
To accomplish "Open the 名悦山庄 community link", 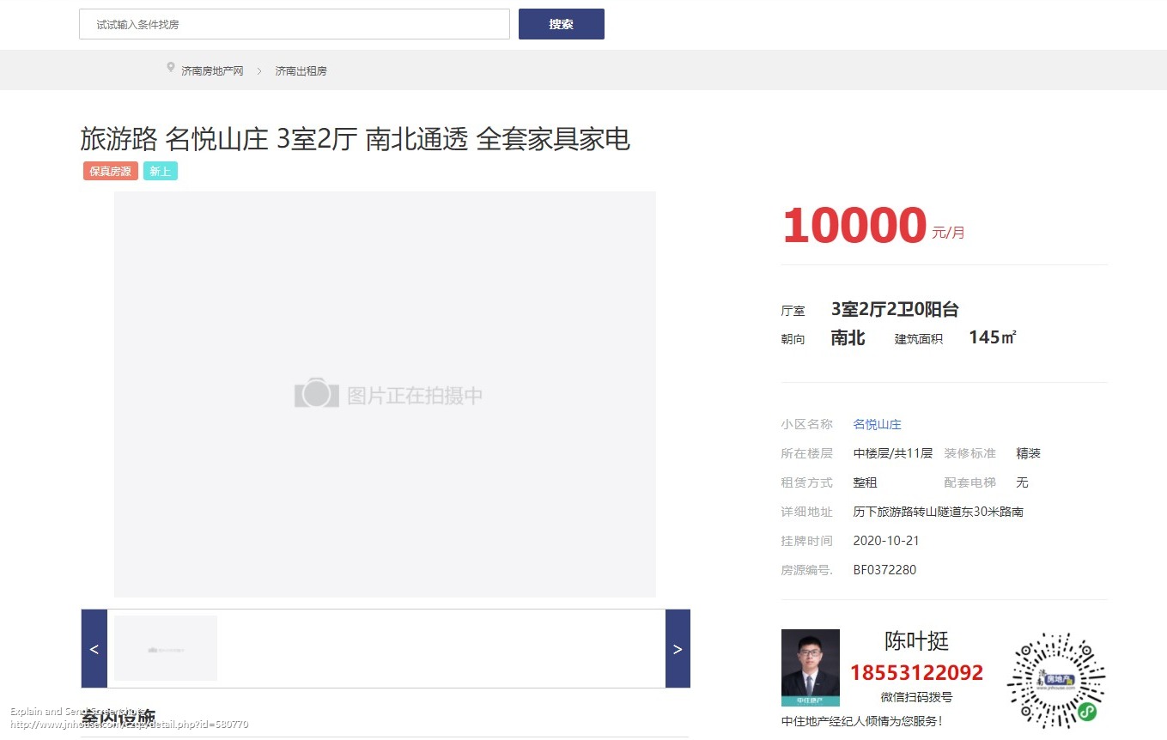I will coord(877,424).
